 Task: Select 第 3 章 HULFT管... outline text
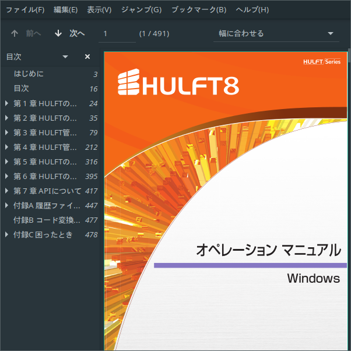tap(45, 132)
